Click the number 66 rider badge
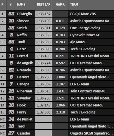114x136 pixels. pos(11,42)
